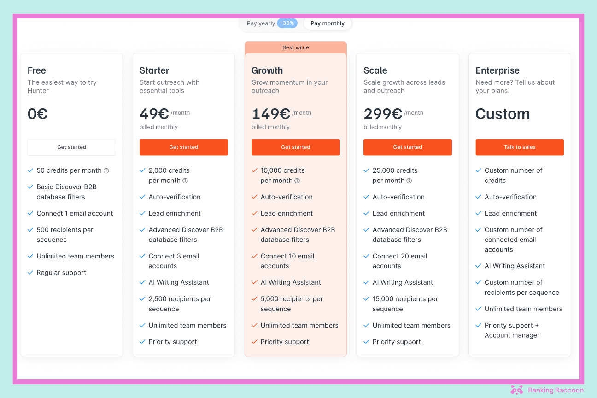Click Get started on the Free plan
Image resolution: width=597 pixels, height=398 pixels.
[x=72, y=147]
